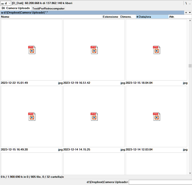Click file name 2023-12-22 15.01.49

point(14,83)
